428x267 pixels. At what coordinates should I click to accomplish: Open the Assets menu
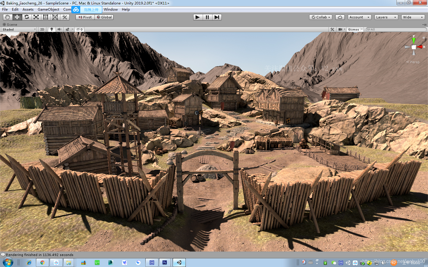click(x=28, y=9)
